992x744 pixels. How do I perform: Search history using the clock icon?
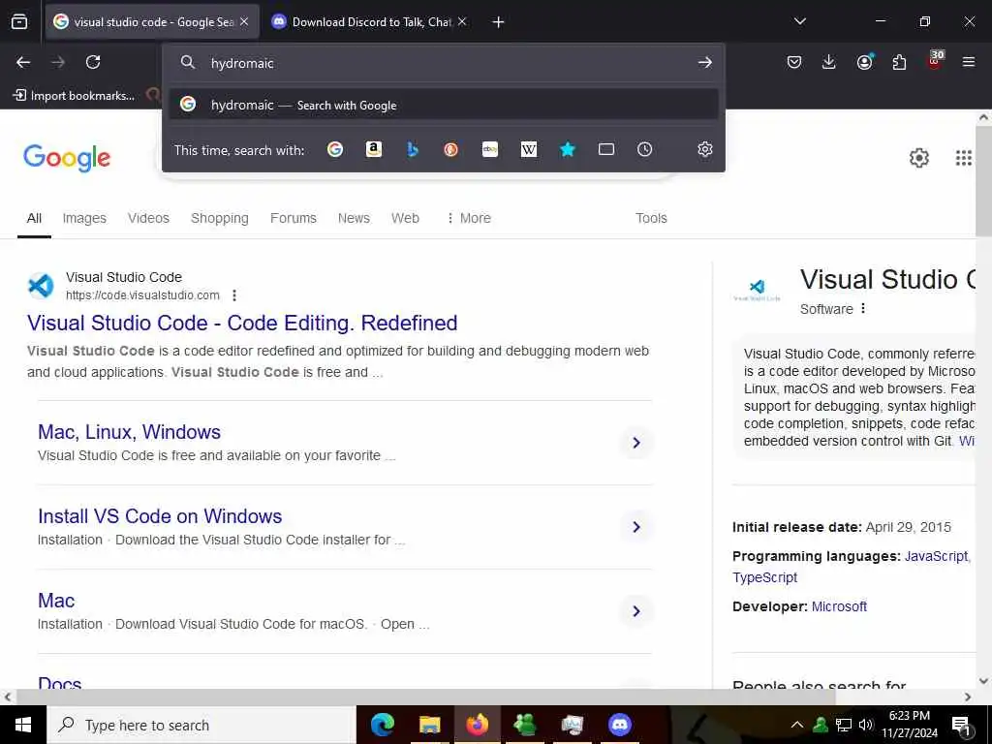click(x=644, y=149)
